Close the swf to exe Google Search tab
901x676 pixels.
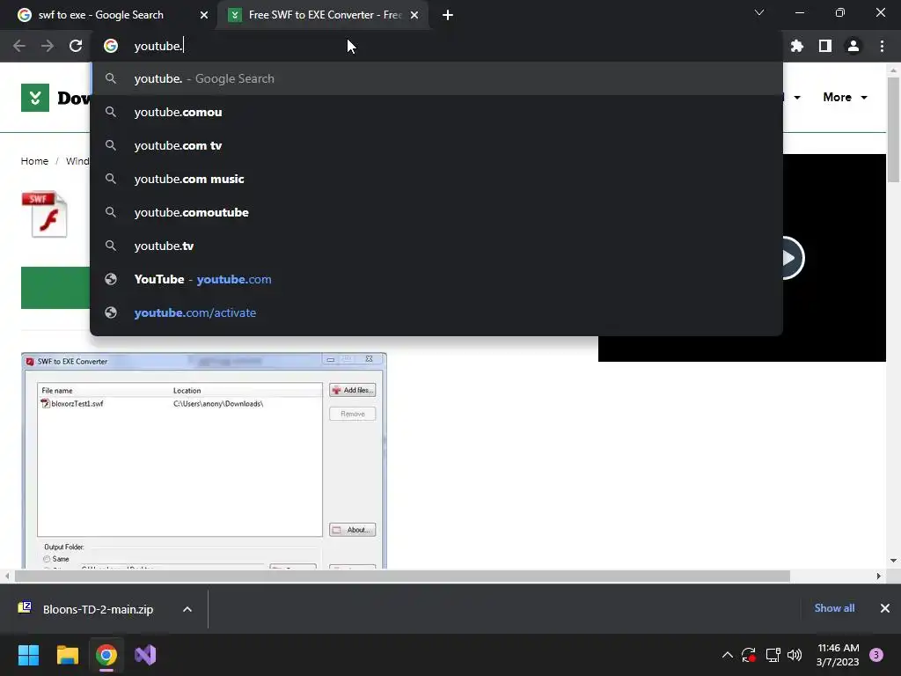click(204, 15)
